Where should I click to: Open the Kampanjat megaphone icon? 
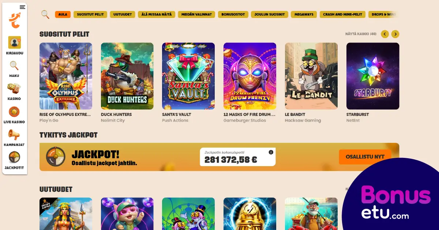click(14, 135)
